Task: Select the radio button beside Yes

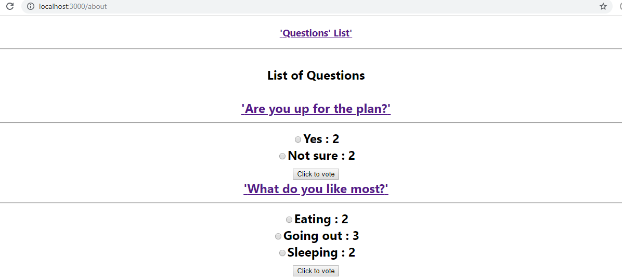Action: (x=298, y=139)
